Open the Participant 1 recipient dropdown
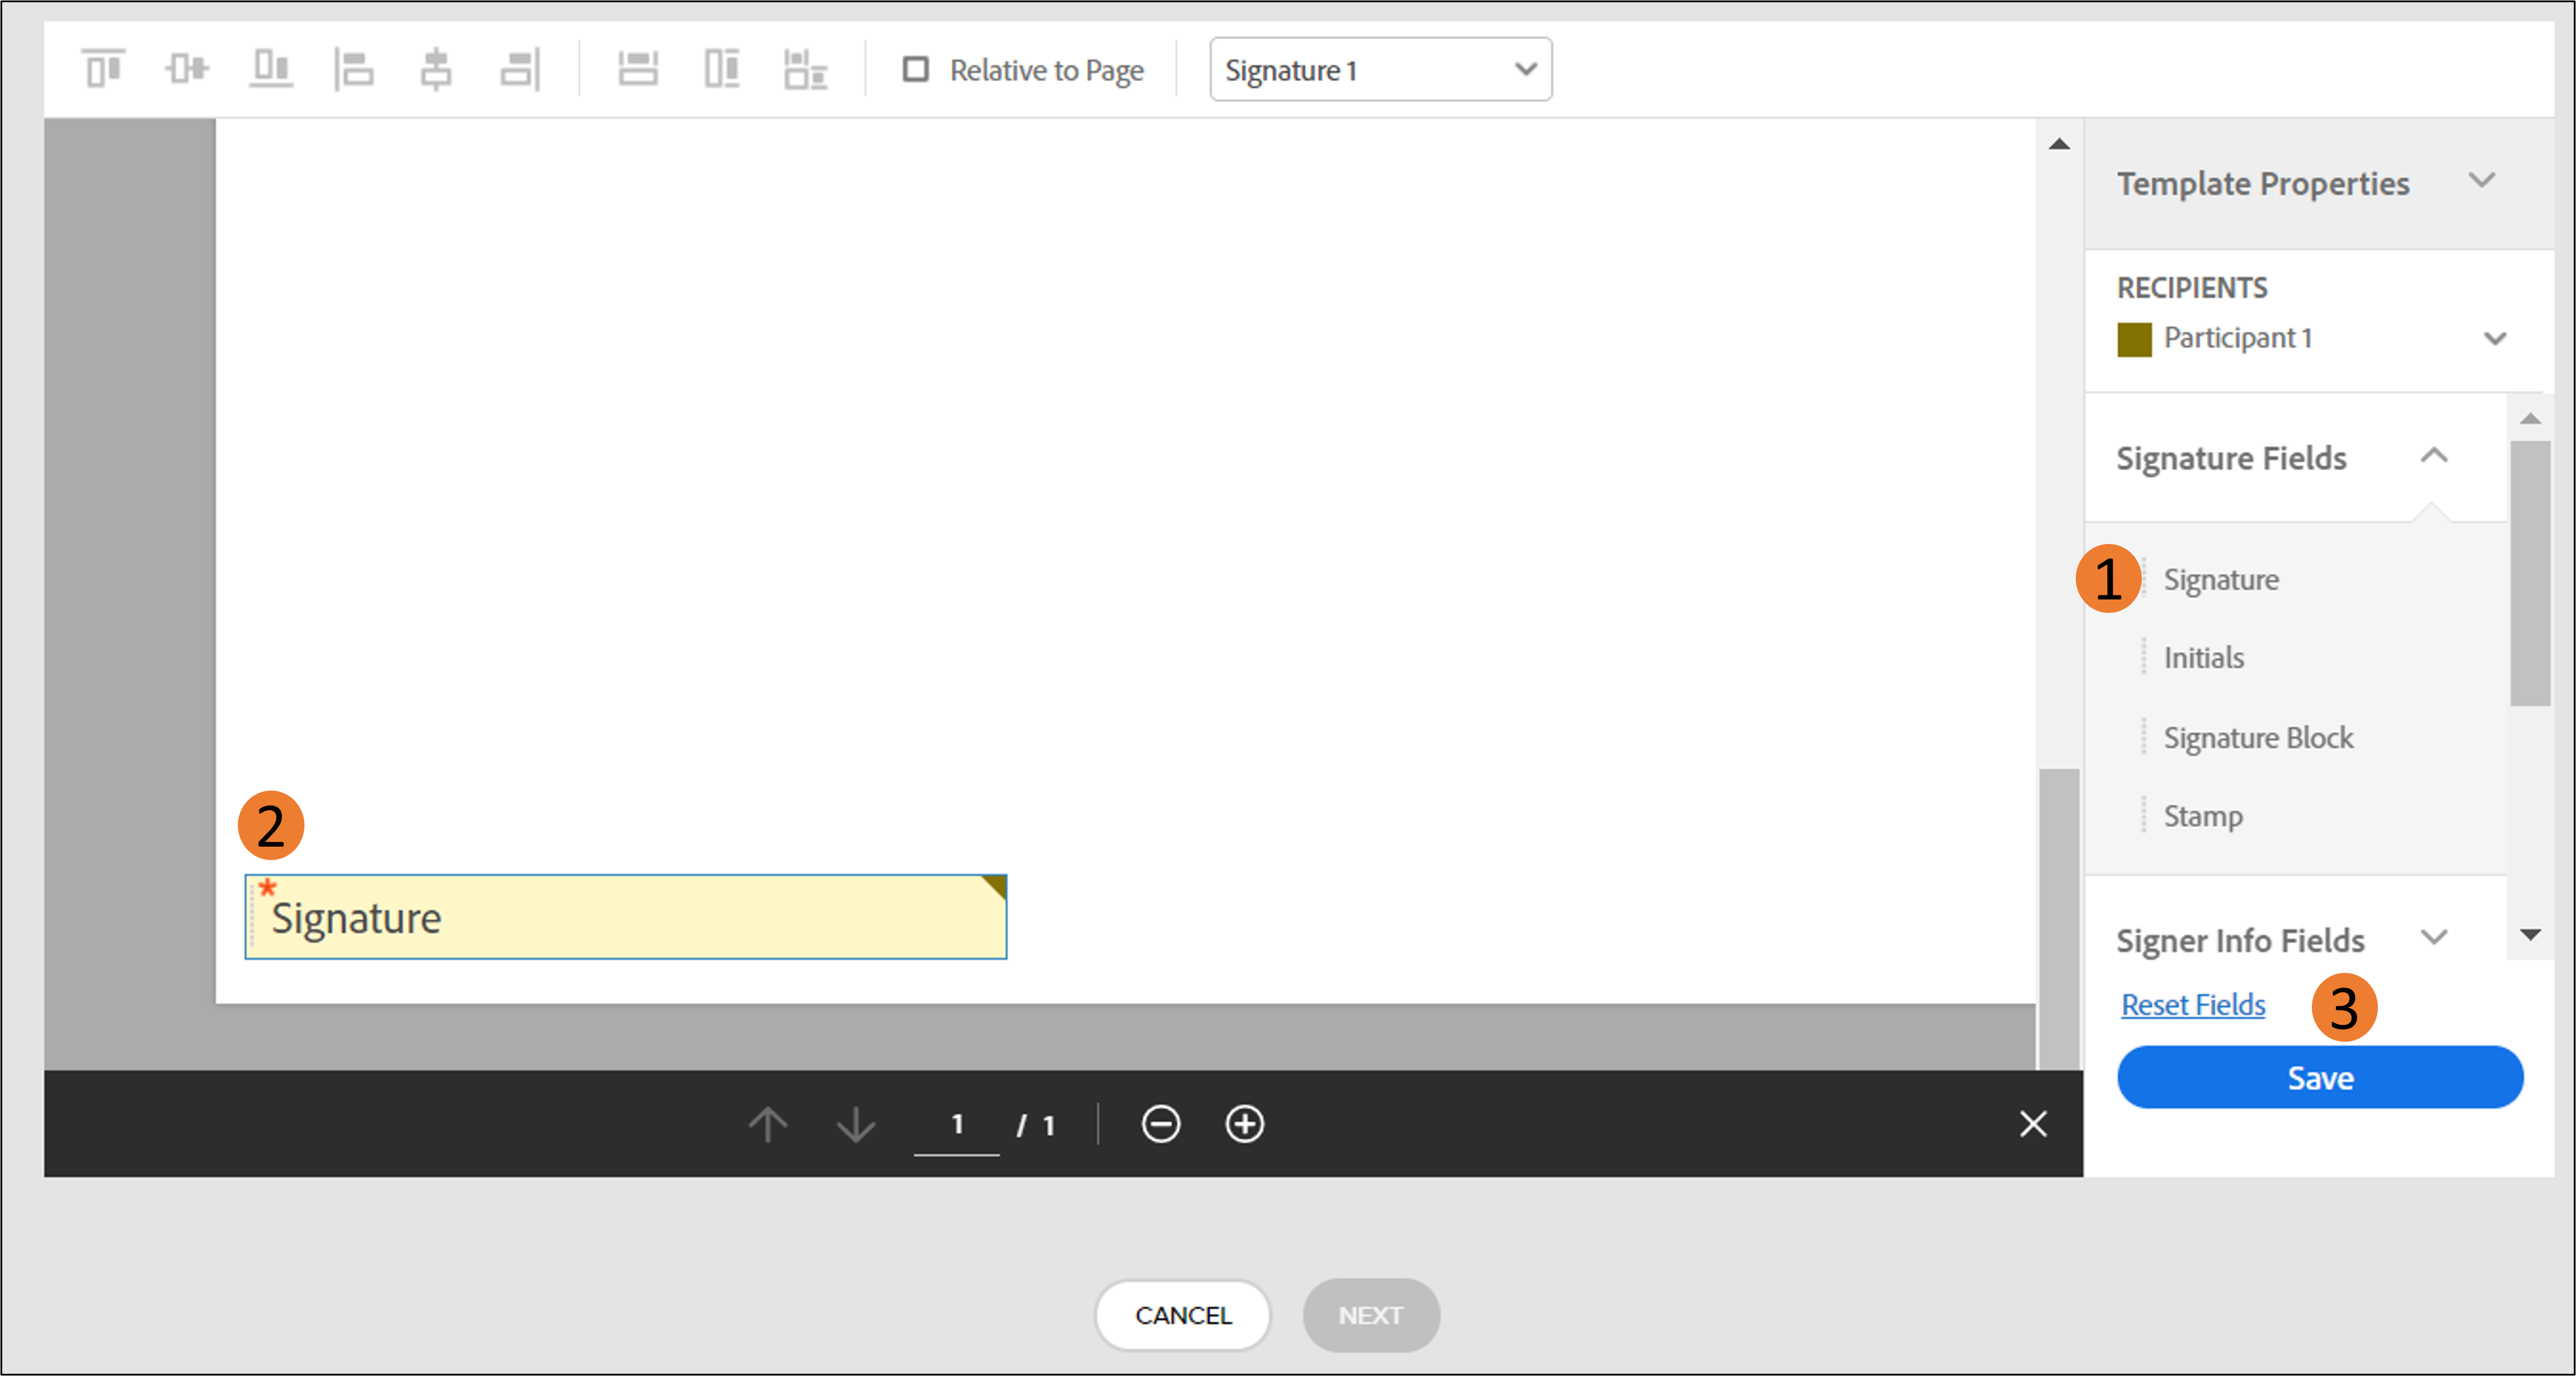This screenshot has height=1376, width=2576. coord(2495,339)
